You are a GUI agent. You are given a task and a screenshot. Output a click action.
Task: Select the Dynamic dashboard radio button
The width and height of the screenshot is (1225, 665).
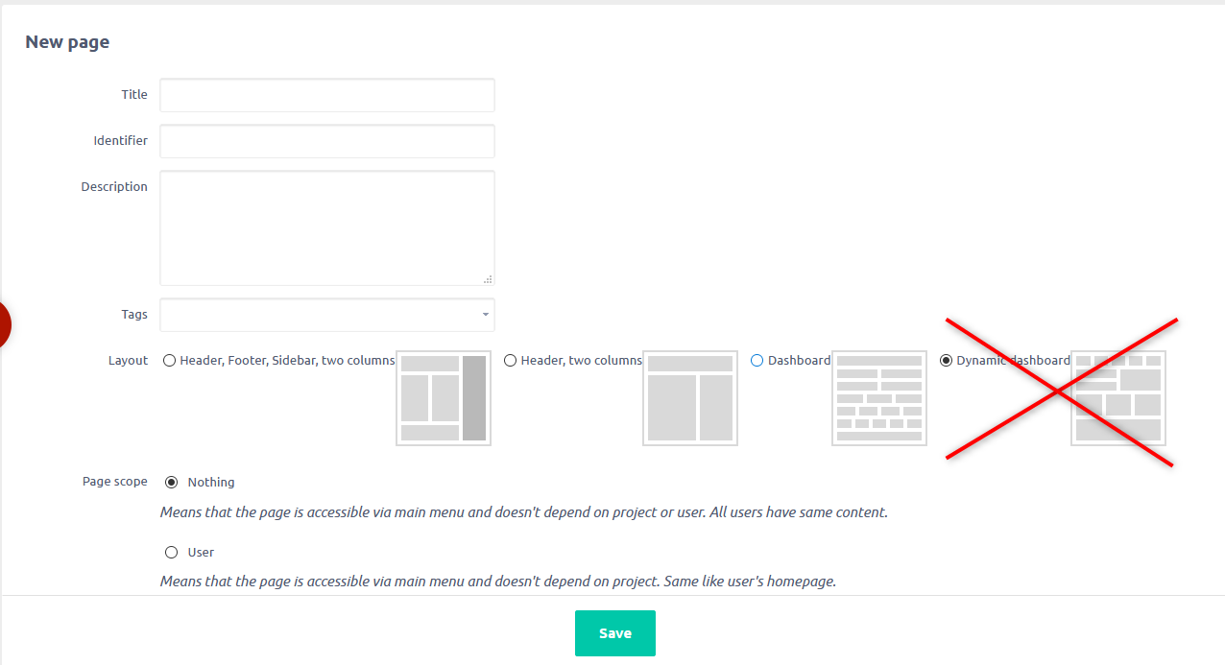coord(946,361)
